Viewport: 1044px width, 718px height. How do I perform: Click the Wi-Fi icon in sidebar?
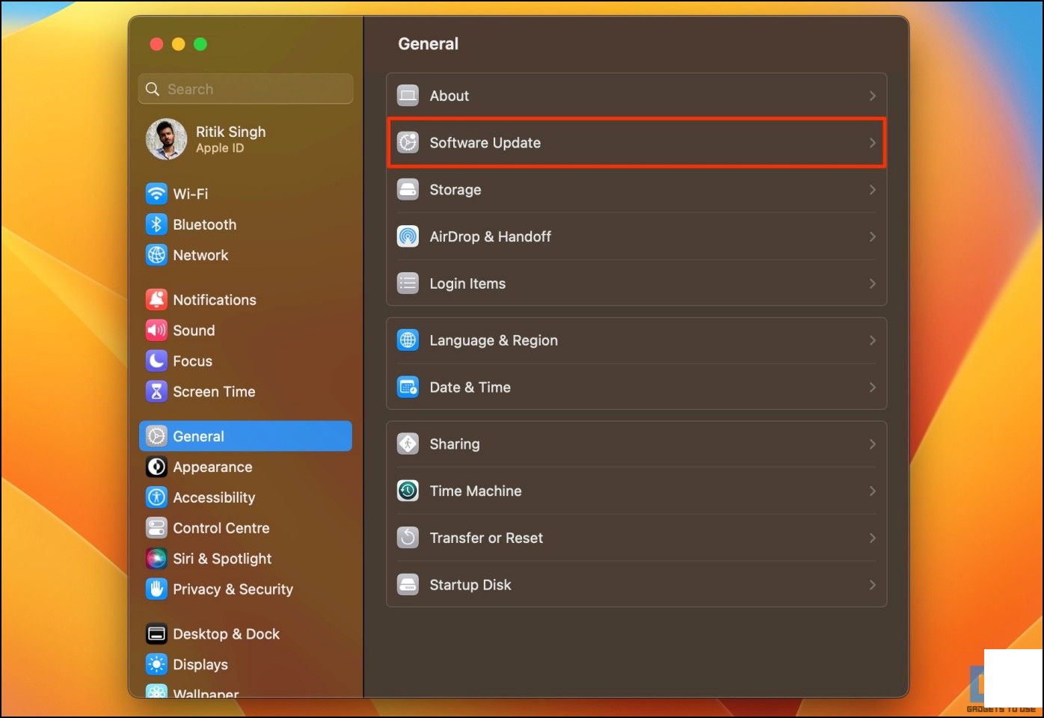point(156,194)
